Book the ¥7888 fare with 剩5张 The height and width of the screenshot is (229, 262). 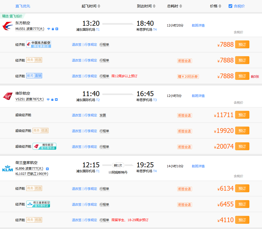242,76
